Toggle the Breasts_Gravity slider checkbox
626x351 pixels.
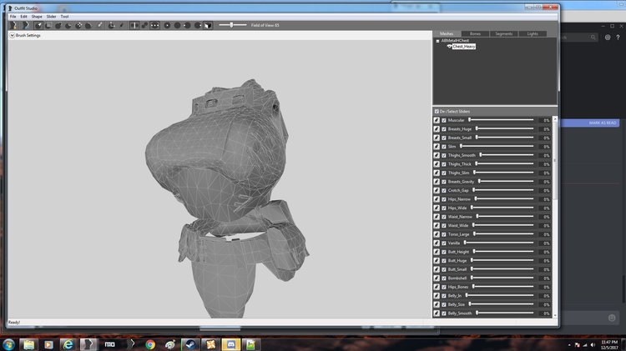(x=443, y=182)
